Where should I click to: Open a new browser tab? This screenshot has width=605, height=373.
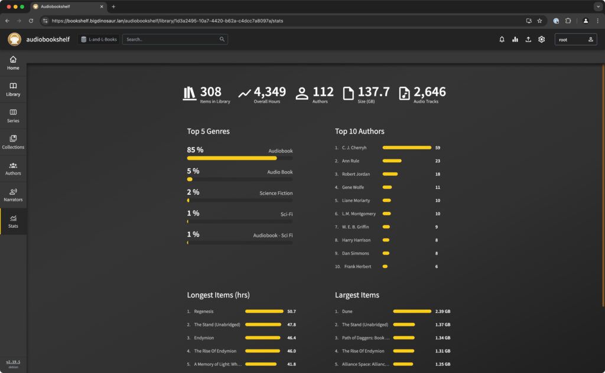[113, 6]
